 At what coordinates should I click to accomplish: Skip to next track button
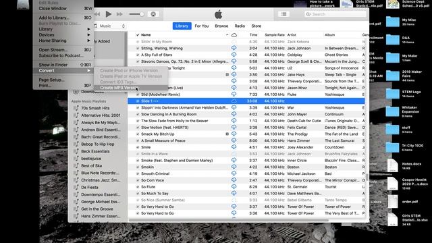tap(119, 14)
